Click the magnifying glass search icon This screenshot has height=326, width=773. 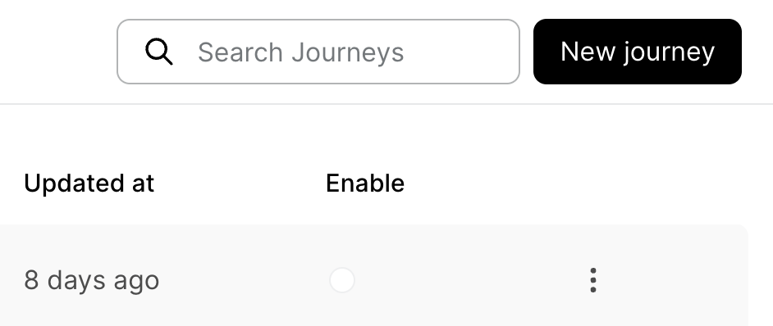158,52
